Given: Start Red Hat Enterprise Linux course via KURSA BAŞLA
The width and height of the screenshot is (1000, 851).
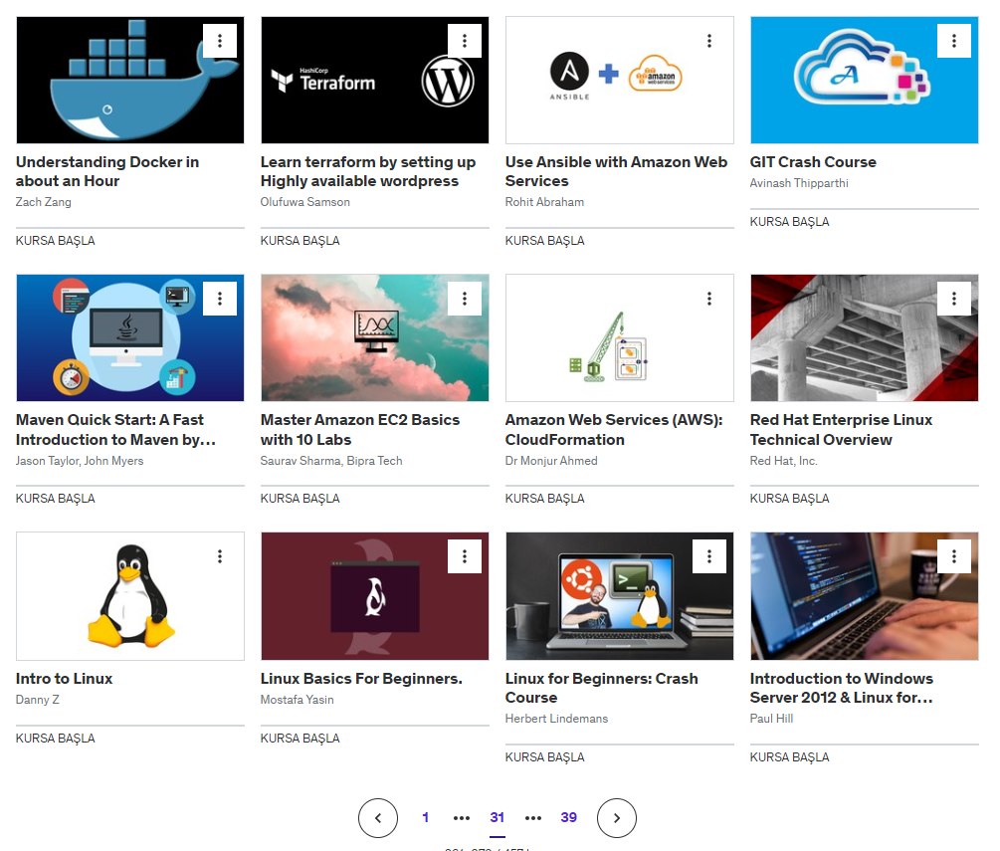Looking at the screenshot, I should coord(789,499).
